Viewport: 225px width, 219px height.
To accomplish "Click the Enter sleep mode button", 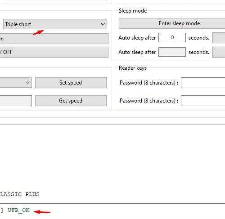I will click(172, 23).
